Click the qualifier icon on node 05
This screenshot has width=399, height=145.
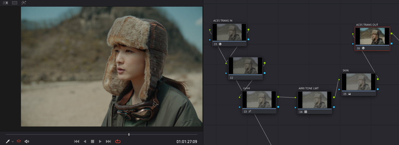click(x=349, y=94)
